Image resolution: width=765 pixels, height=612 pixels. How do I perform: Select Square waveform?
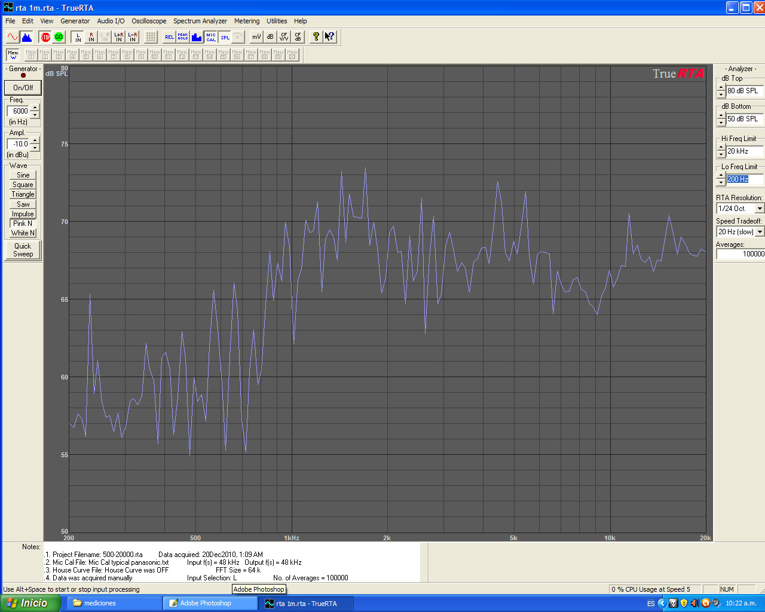23,185
